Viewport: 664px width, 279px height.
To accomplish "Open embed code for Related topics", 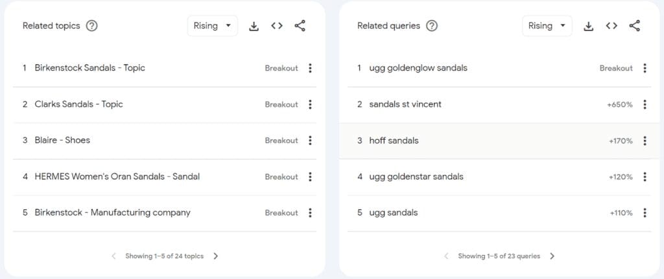I will pos(277,26).
